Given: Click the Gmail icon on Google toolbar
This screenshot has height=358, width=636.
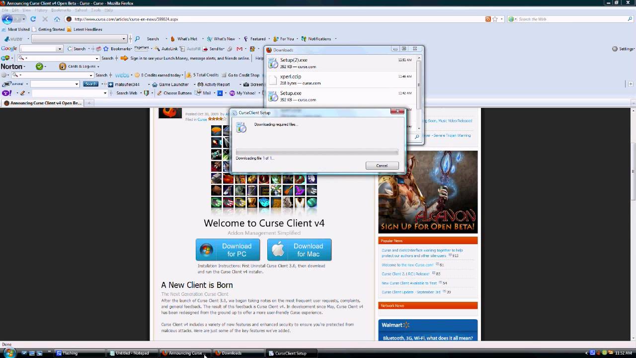Looking at the screenshot, I should tap(239, 49).
